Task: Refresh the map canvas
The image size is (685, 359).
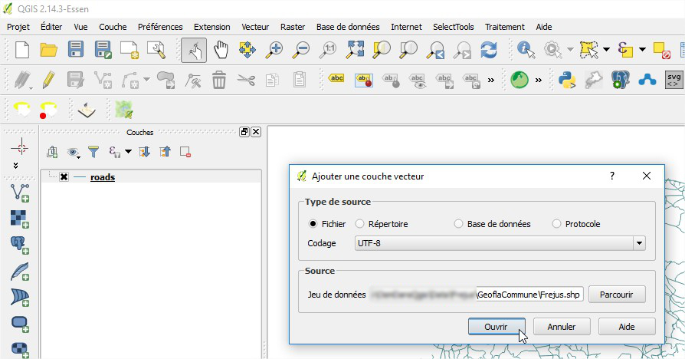Action: point(489,49)
